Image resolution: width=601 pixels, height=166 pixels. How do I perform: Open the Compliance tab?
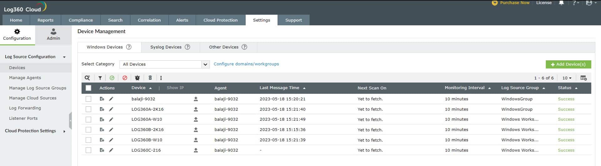(81, 20)
